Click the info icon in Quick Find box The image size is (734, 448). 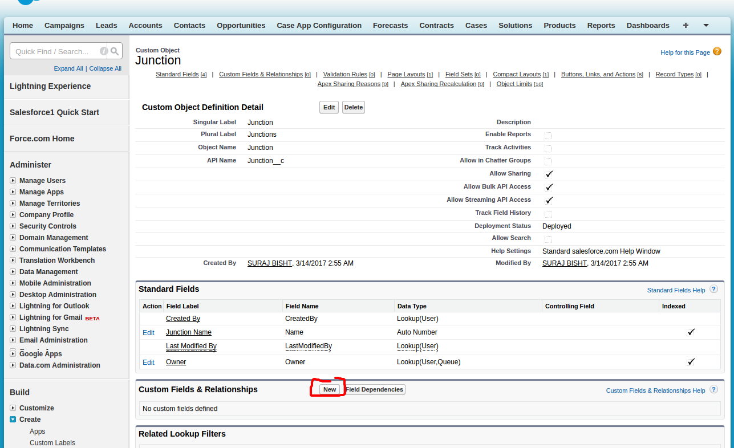click(104, 51)
